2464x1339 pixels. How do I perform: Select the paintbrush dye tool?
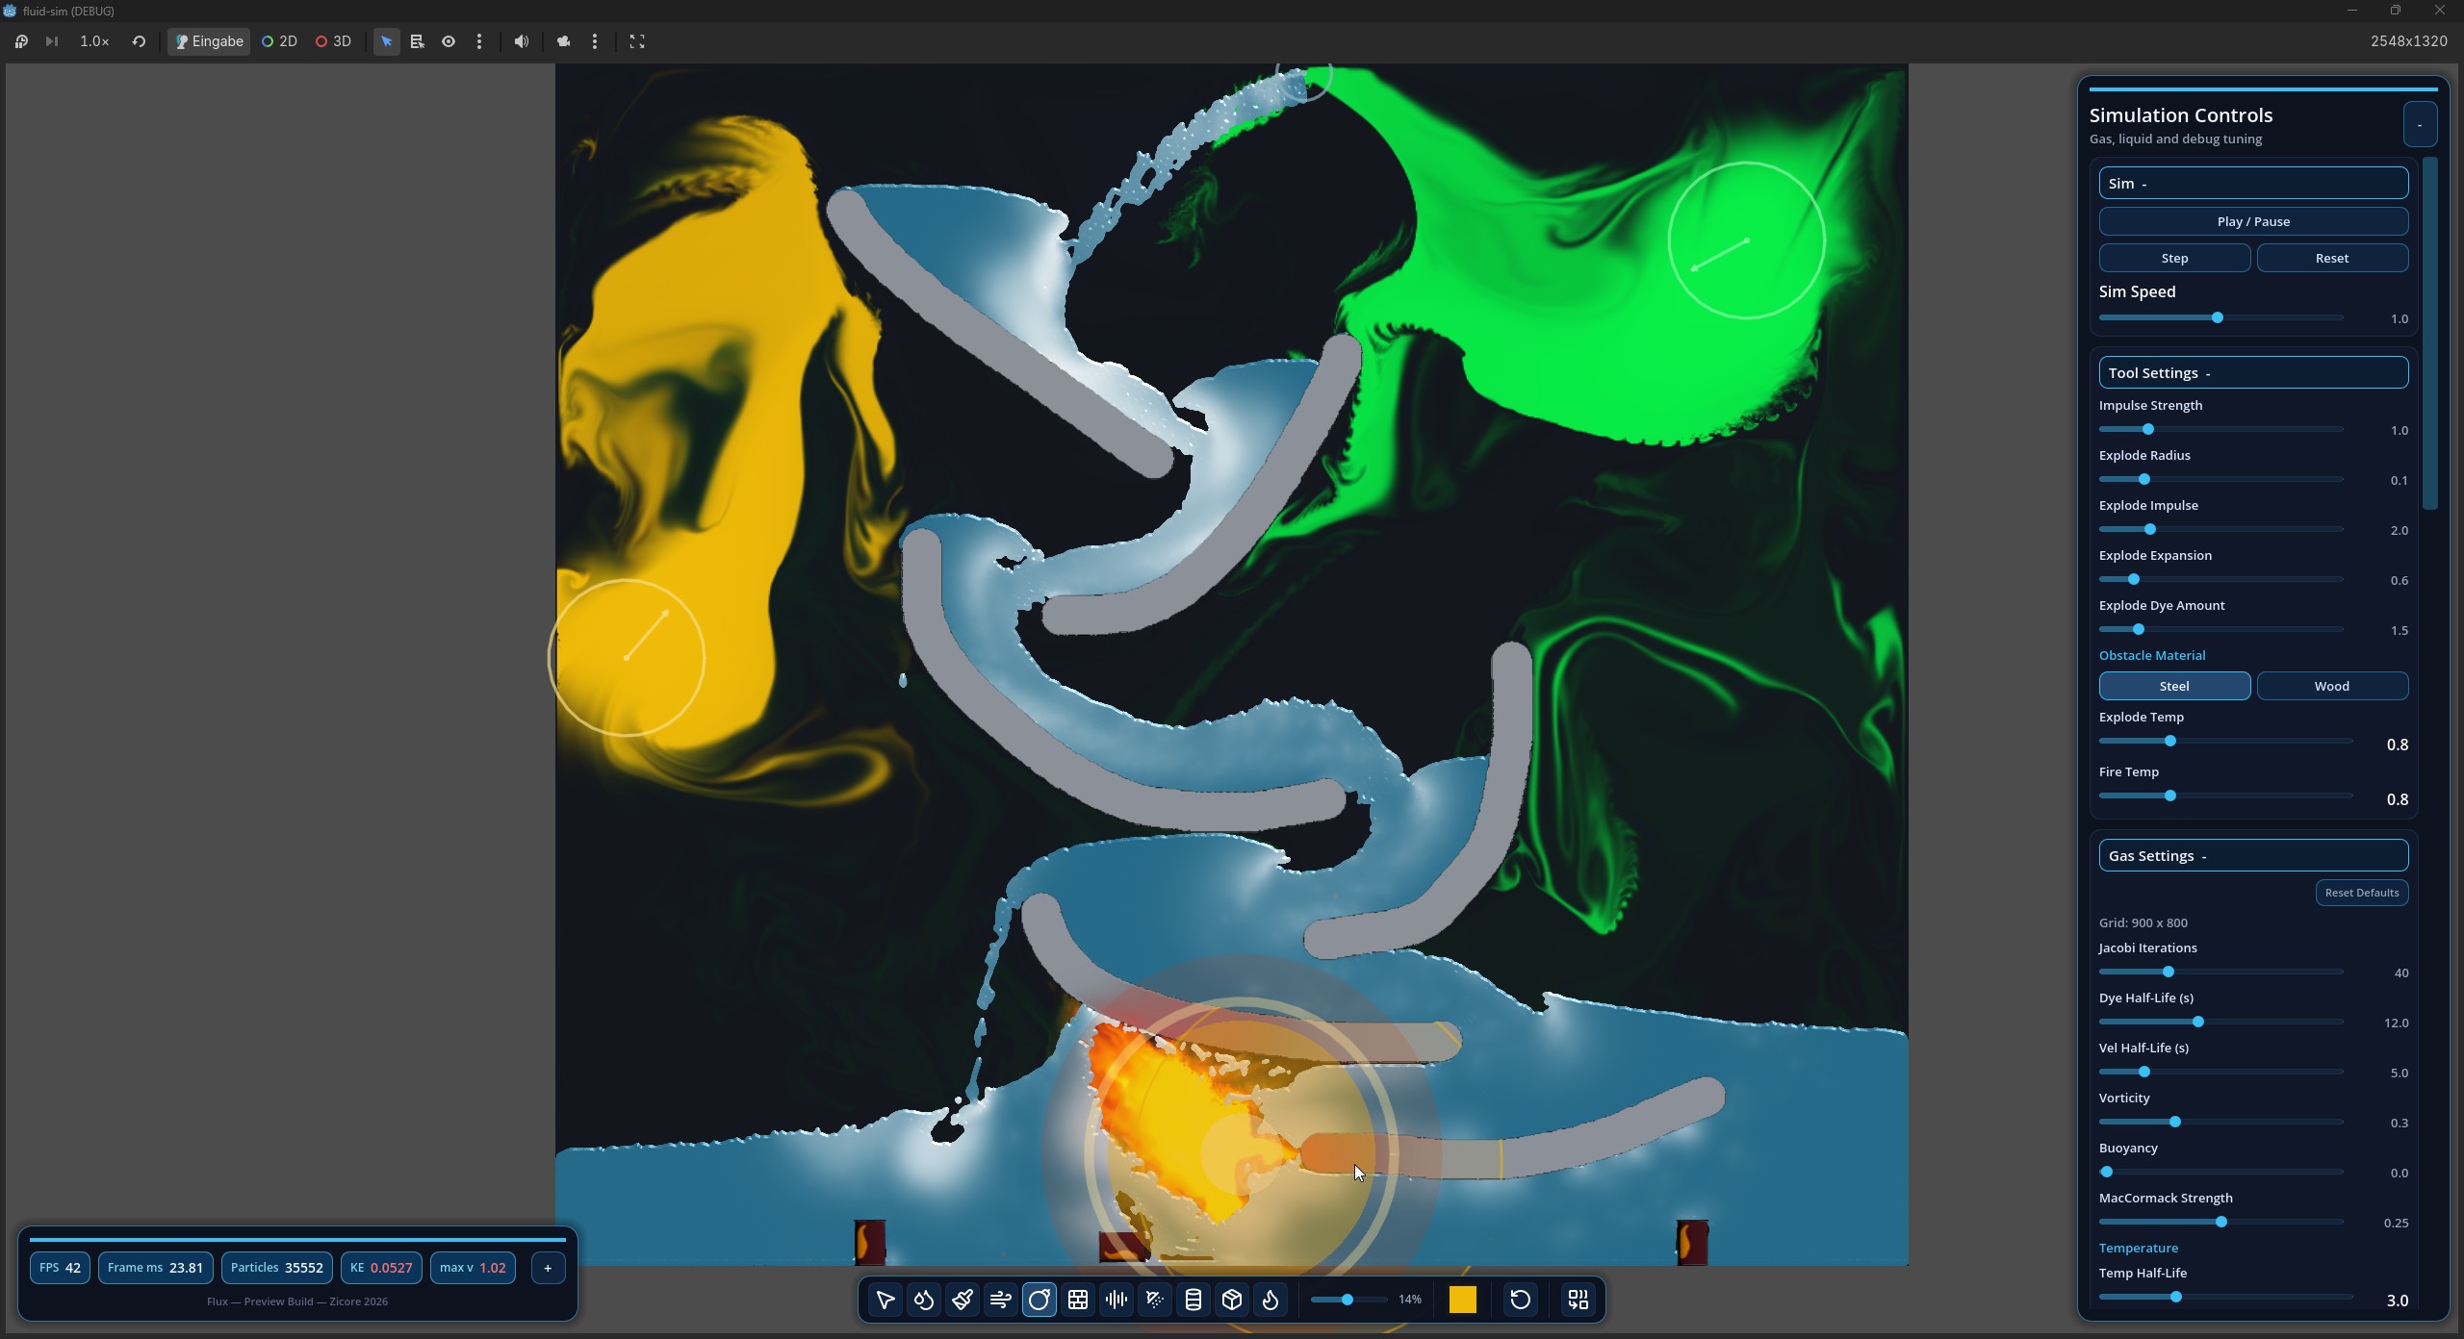click(x=962, y=1300)
